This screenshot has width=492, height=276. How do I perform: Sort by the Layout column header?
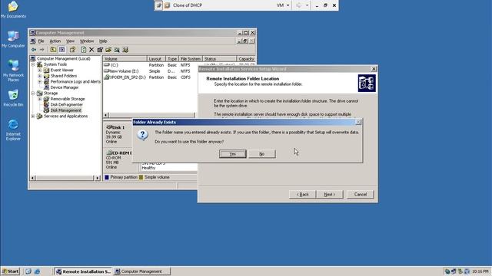[x=156, y=59]
